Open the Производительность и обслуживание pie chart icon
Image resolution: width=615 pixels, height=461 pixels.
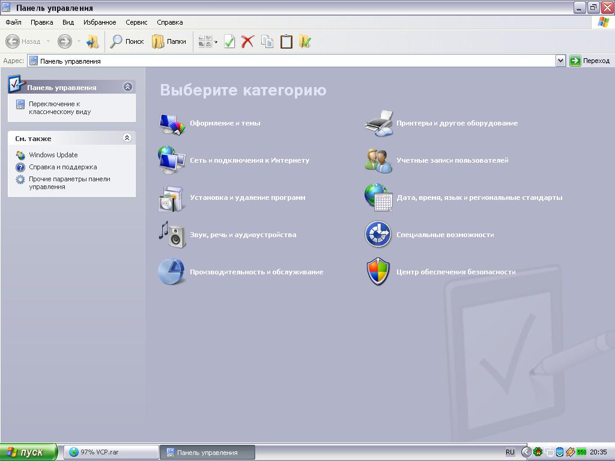[x=171, y=271]
